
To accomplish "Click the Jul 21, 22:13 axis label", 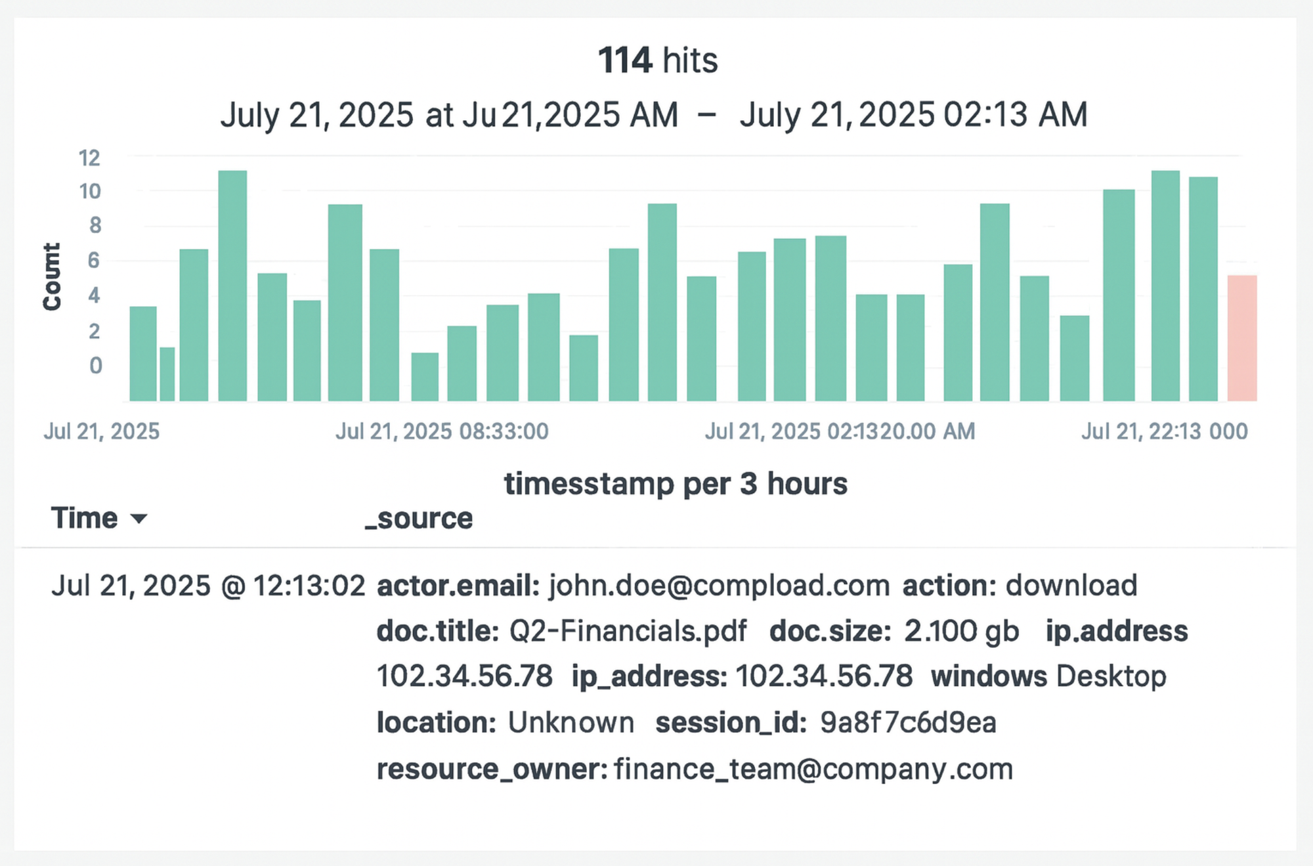I will (x=1164, y=431).
